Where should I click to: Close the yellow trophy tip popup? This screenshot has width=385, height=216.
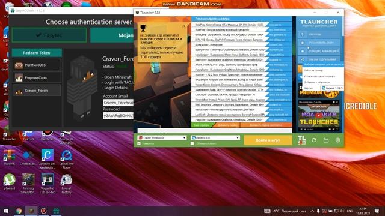tap(183, 26)
